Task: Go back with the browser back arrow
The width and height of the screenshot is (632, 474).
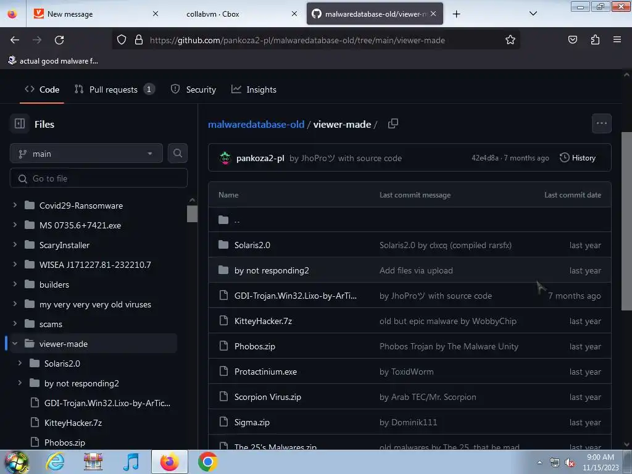Action: [x=15, y=40]
